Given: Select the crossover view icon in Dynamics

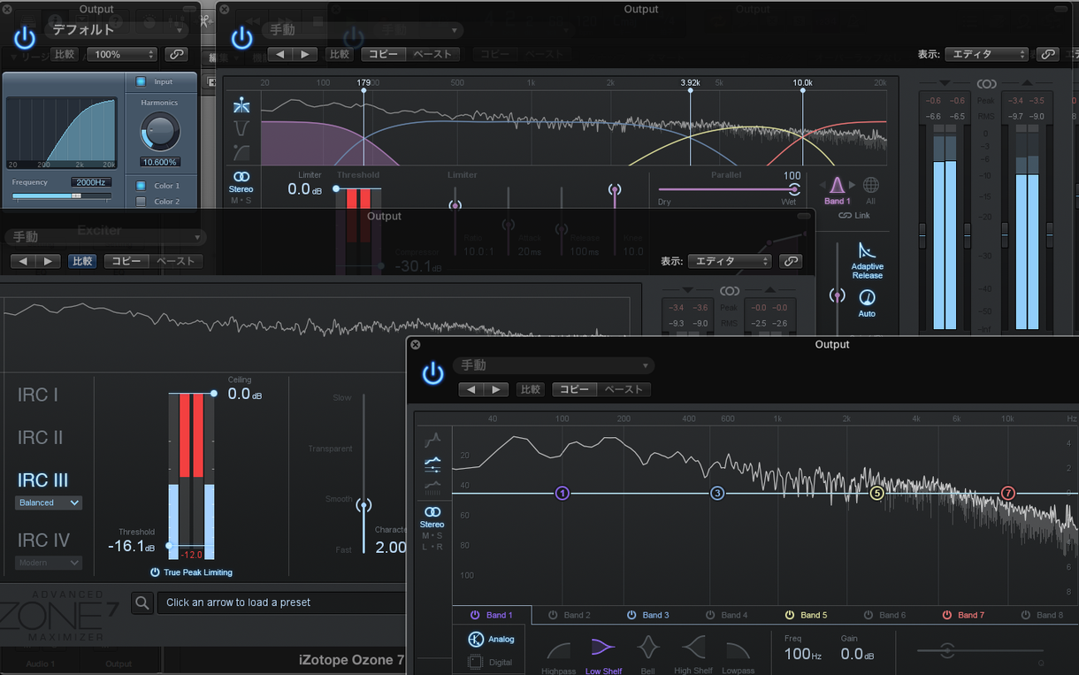Looking at the screenshot, I should pyautogui.click(x=241, y=105).
